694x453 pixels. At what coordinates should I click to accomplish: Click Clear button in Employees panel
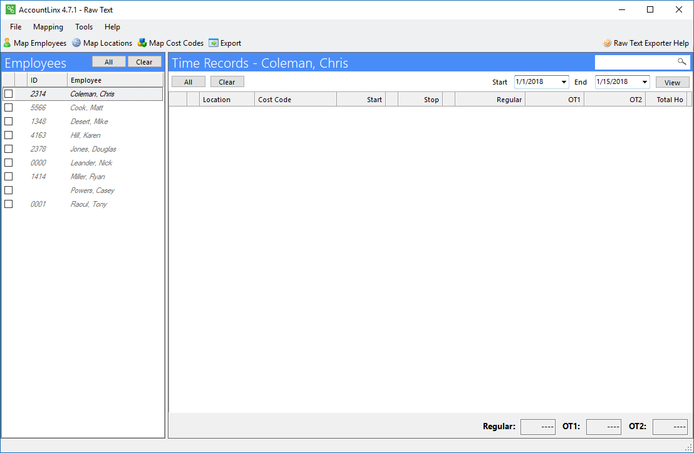(x=144, y=62)
